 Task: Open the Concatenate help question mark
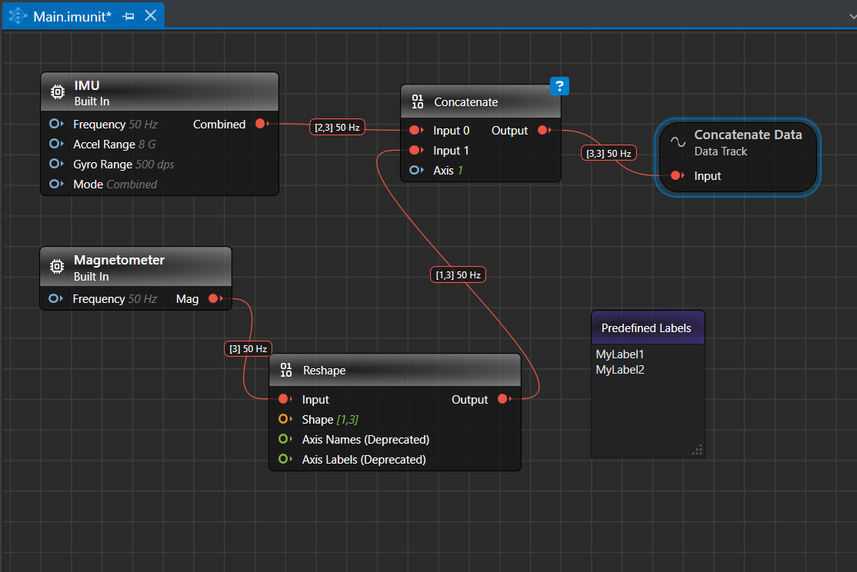click(x=559, y=86)
